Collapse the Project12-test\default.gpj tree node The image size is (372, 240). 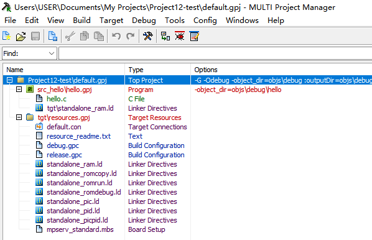tap(9, 80)
